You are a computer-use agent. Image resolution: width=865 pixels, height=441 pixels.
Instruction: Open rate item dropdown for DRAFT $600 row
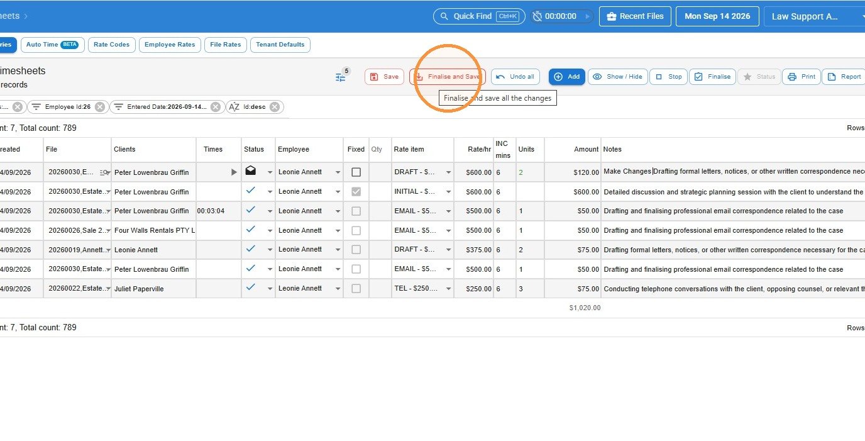pos(448,172)
